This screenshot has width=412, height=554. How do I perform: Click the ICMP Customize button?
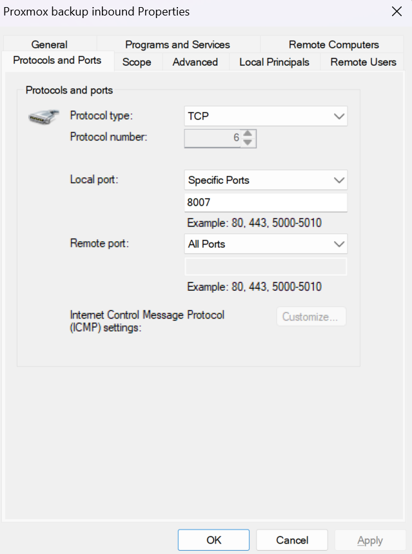[311, 317]
